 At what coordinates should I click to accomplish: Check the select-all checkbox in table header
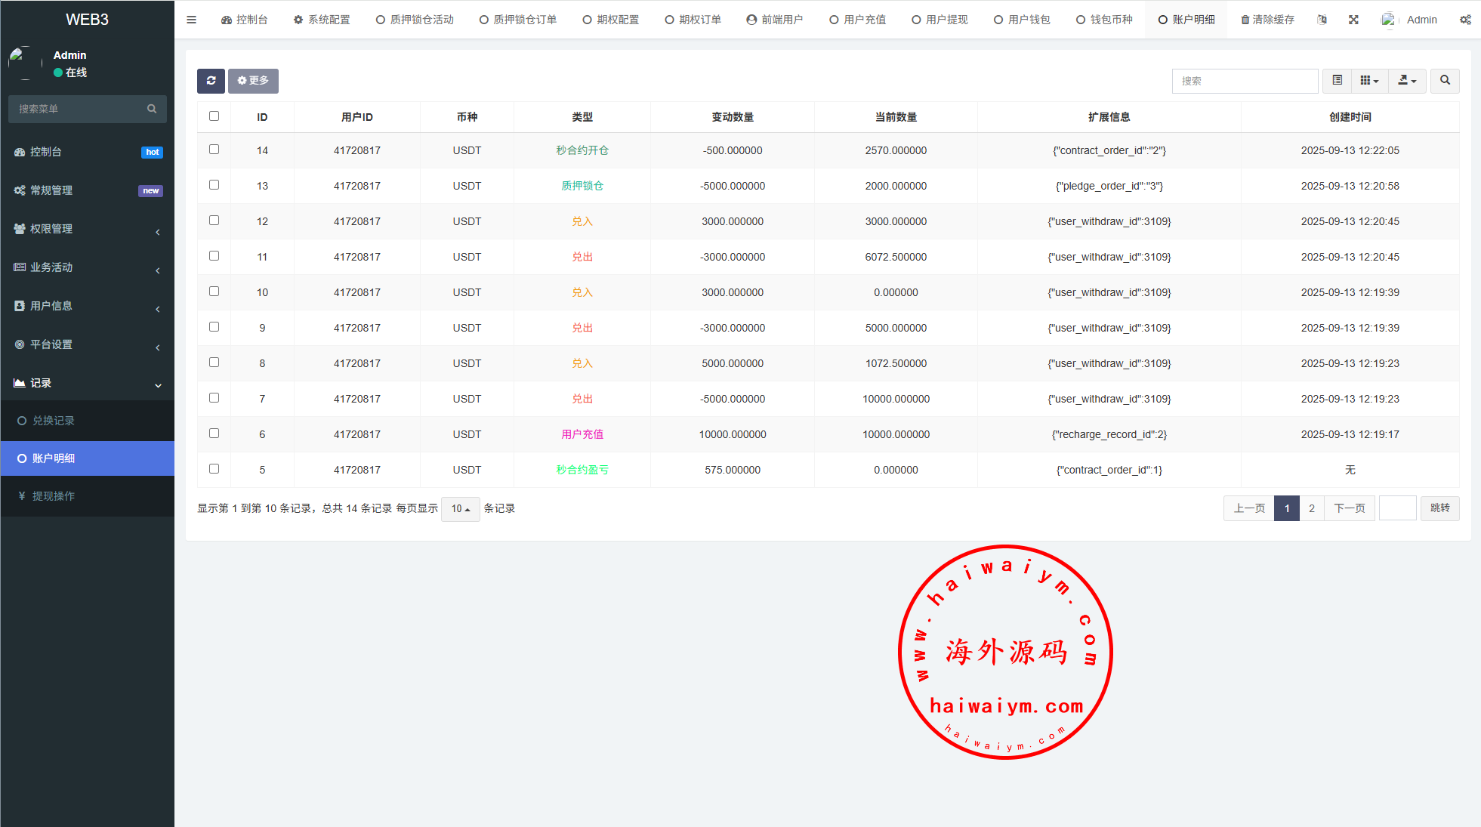(214, 116)
